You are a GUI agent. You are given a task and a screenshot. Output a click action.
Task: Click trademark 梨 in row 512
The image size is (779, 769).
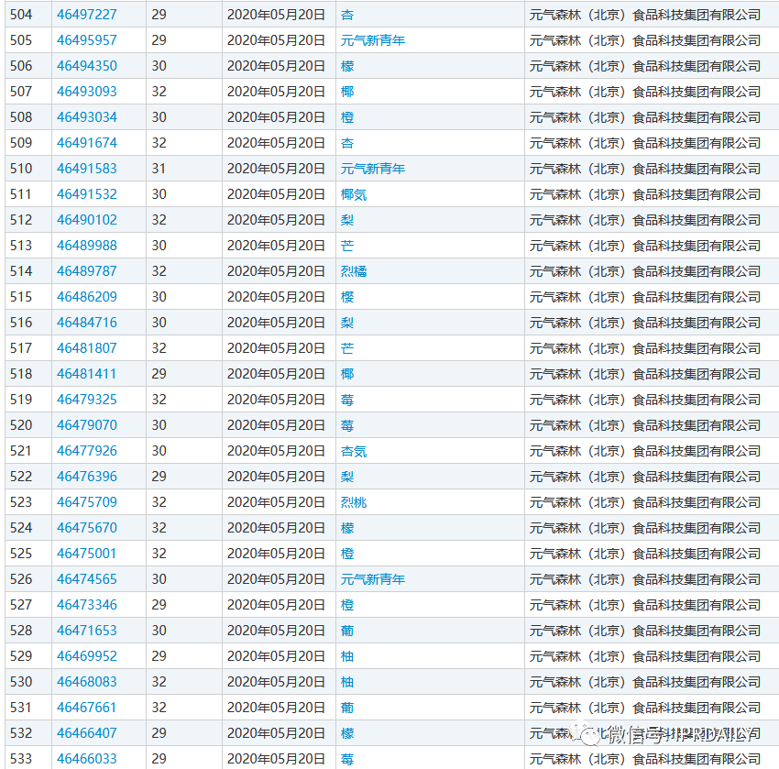pos(347,220)
